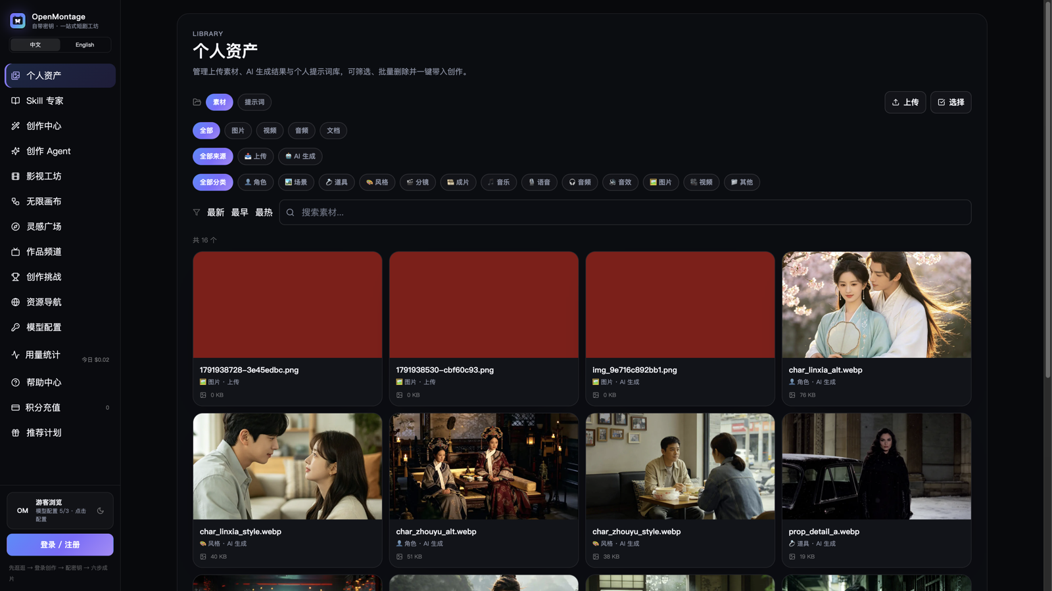The width and height of the screenshot is (1052, 591).
Task: Open Skill 专家 from the sidebar
Action: pyautogui.click(x=60, y=100)
